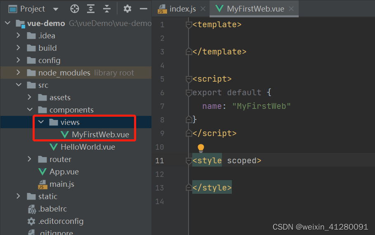Click the .editorconfig gear file icon
Screen dimensions: 375x235
tap(31, 221)
